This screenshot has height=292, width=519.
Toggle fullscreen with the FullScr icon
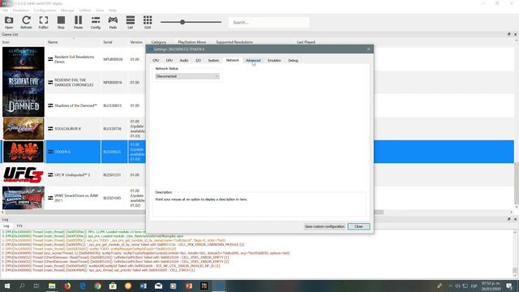43,22
